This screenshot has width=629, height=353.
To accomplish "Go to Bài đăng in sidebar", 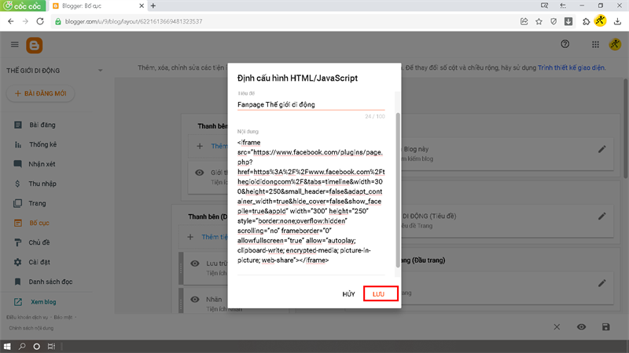I will [x=42, y=125].
